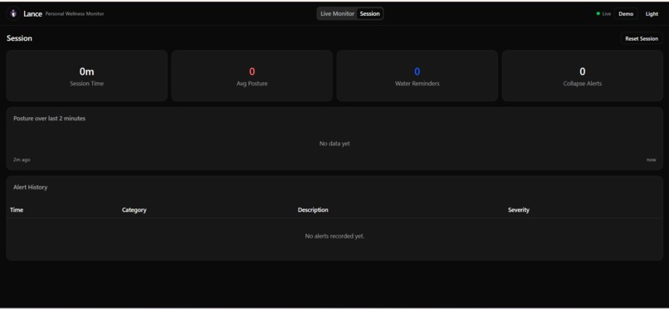This screenshot has height=309, width=669.
Task: Click the Live status text
Action: 606,13
